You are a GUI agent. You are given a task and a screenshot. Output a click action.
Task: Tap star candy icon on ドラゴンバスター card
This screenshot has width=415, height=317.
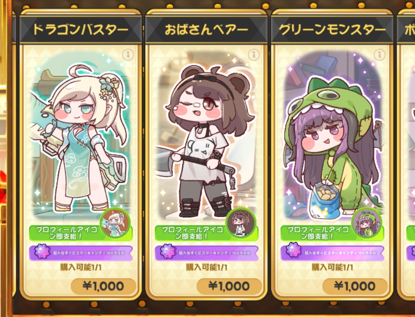42,252
